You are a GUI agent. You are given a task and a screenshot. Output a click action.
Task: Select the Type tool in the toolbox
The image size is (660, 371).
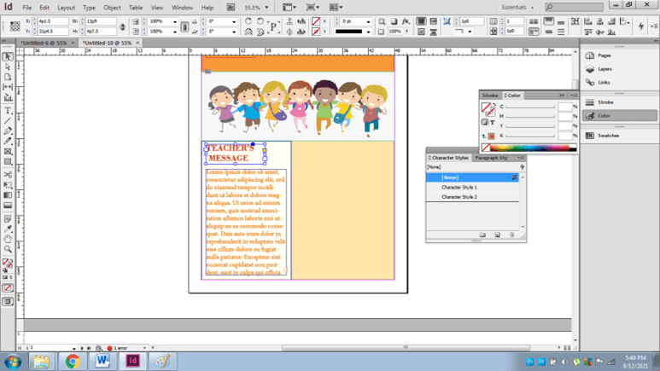tap(8, 110)
